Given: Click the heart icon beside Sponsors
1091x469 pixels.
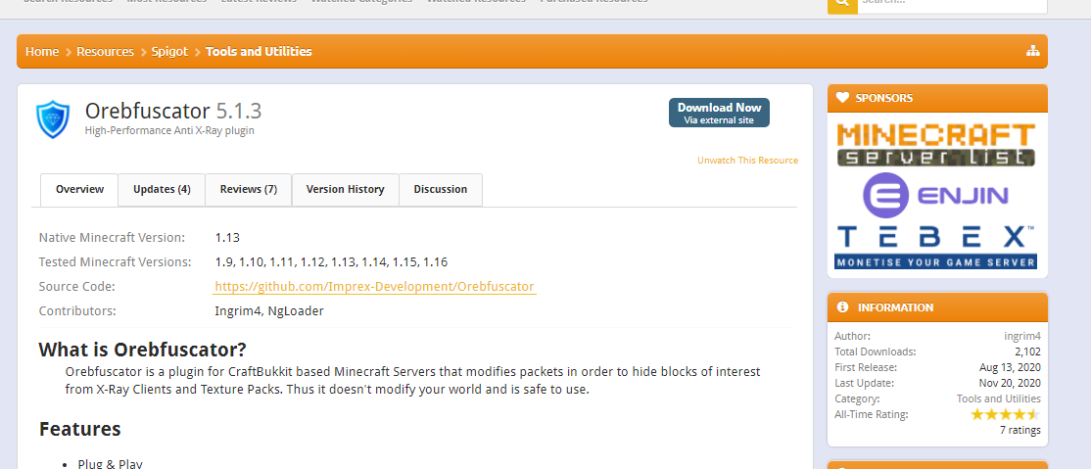Looking at the screenshot, I should [842, 98].
